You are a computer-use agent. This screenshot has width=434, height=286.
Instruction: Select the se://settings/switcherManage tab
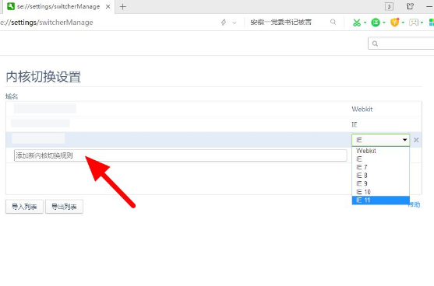pos(58,7)
